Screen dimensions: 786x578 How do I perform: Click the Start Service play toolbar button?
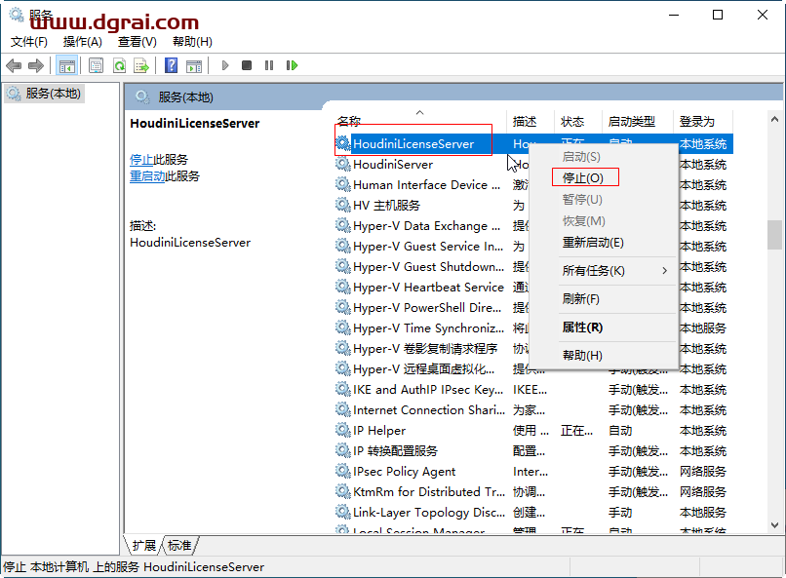(225, 65)
